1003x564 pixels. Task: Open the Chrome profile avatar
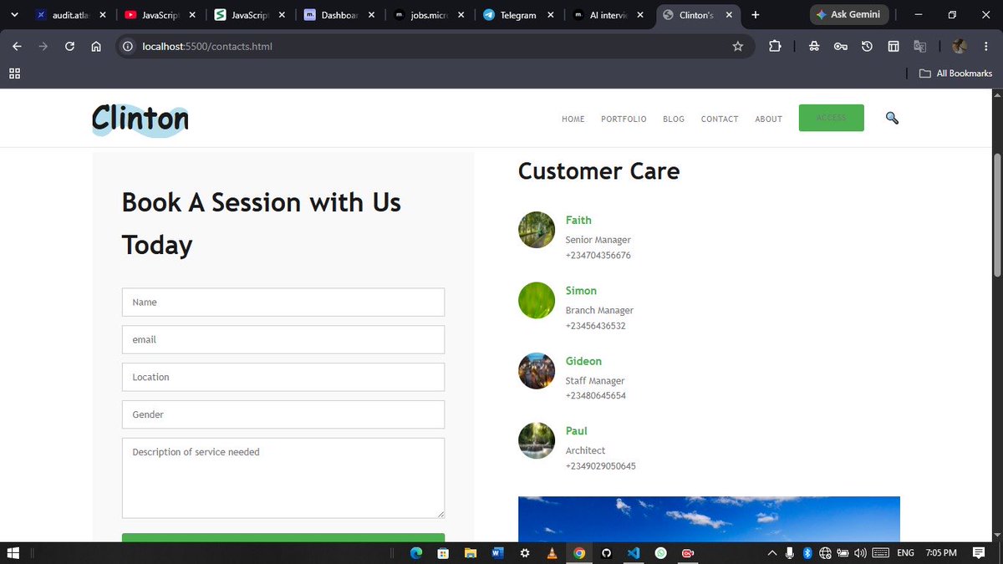[x=960, y=47]
